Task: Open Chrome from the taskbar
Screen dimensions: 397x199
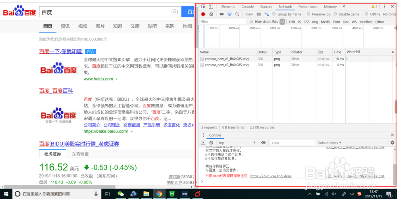Action: [159, 194]
